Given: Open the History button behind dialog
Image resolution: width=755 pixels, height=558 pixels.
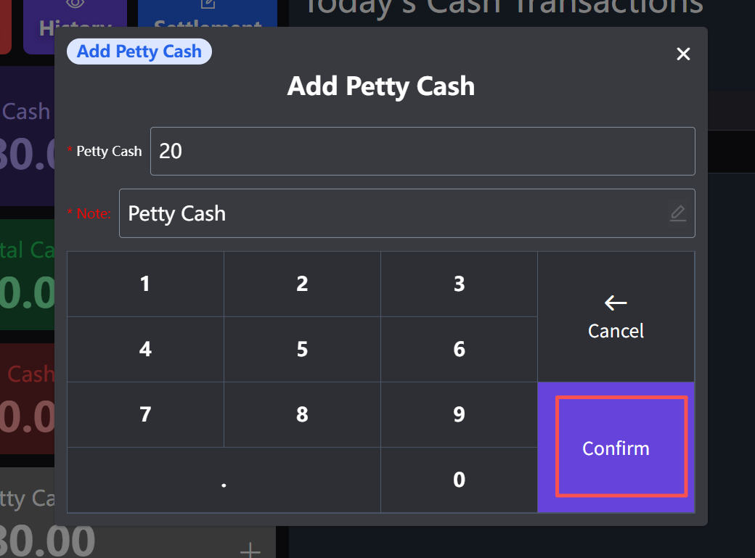Looking at the screenshot, I should coord(75,18).
